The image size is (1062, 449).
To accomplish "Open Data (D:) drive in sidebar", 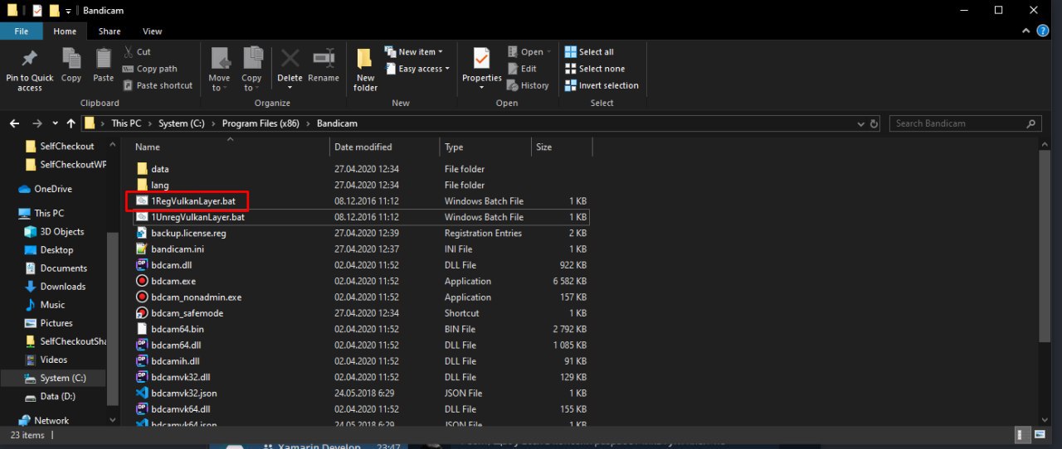I will [x=58, y=396].
